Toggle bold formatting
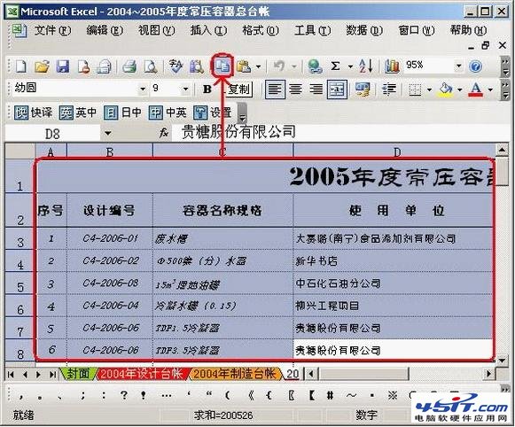The width and height of the screenshot is (515, 427). pos(207,89)
